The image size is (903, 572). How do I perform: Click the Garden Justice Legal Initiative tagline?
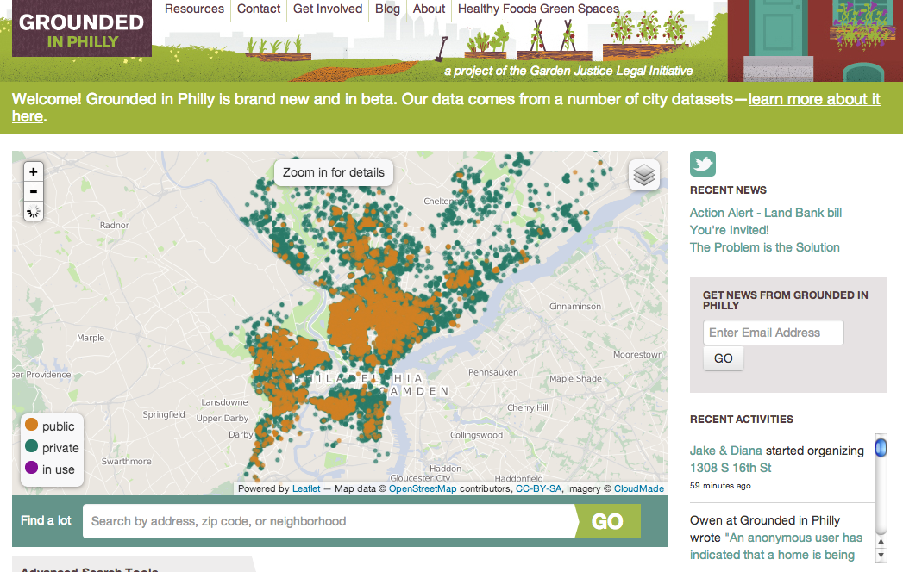click(x=568, y=71)
